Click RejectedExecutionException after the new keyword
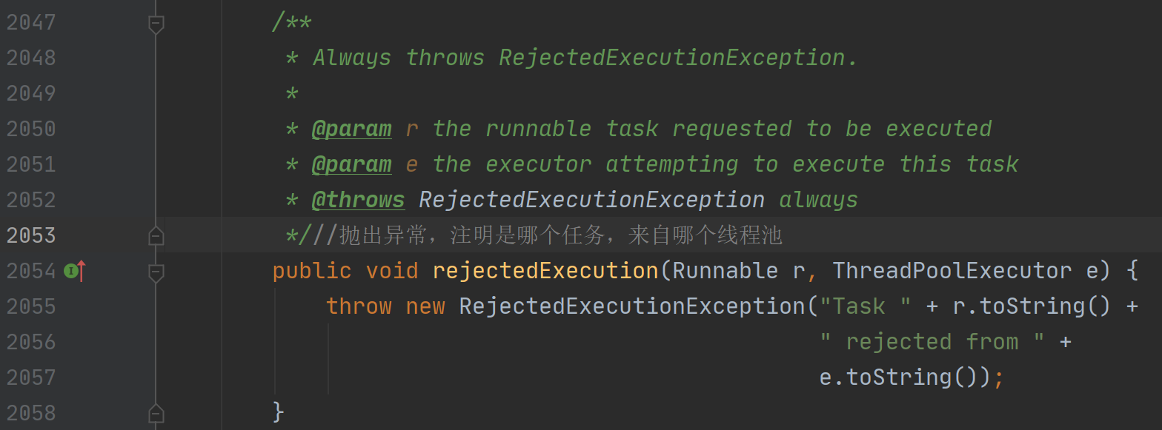The height and width of the screenshot is (430, 1162). pos(632,306)
